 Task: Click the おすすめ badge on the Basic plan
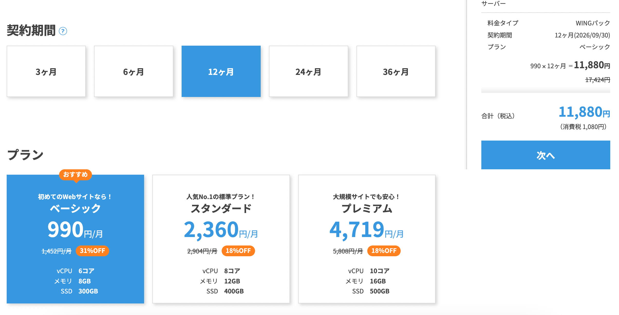(76, 175)
